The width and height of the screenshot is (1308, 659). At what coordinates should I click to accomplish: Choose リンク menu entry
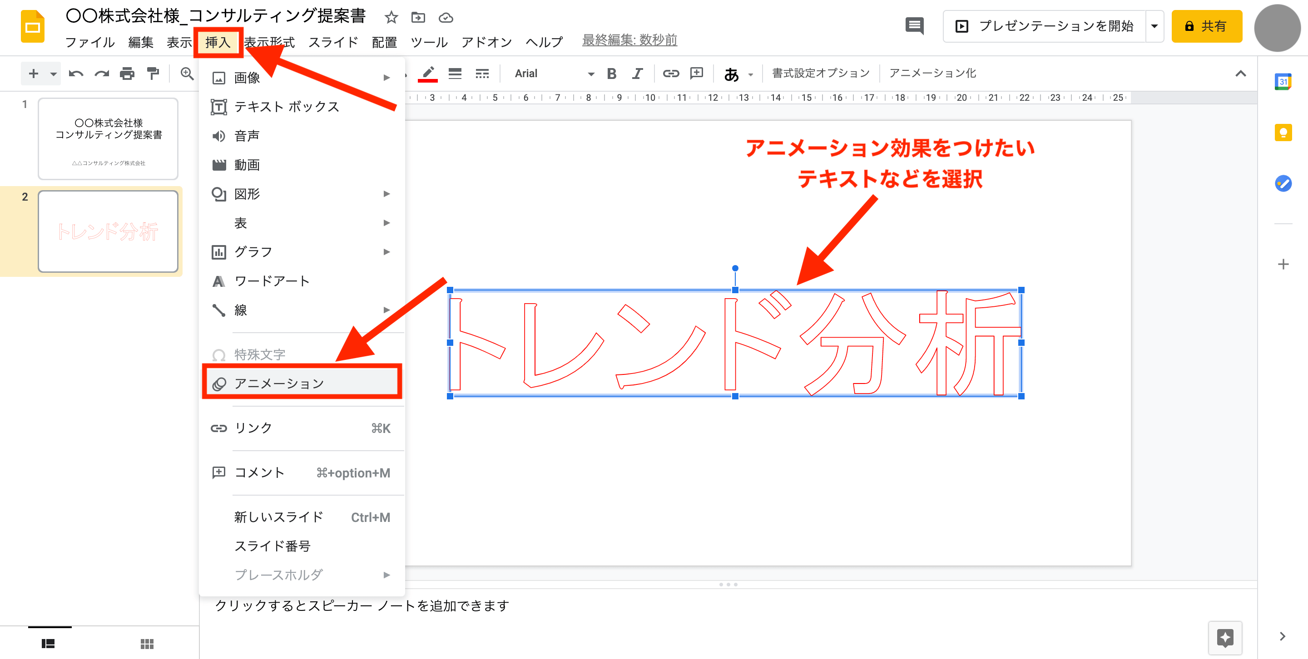pos(302,428)
